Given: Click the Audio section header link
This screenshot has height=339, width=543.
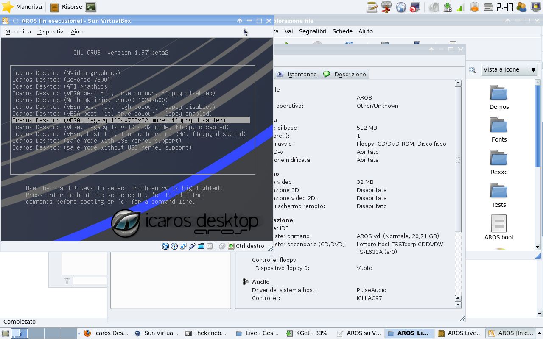Looking at the screenshot, I should coord(260,282).
